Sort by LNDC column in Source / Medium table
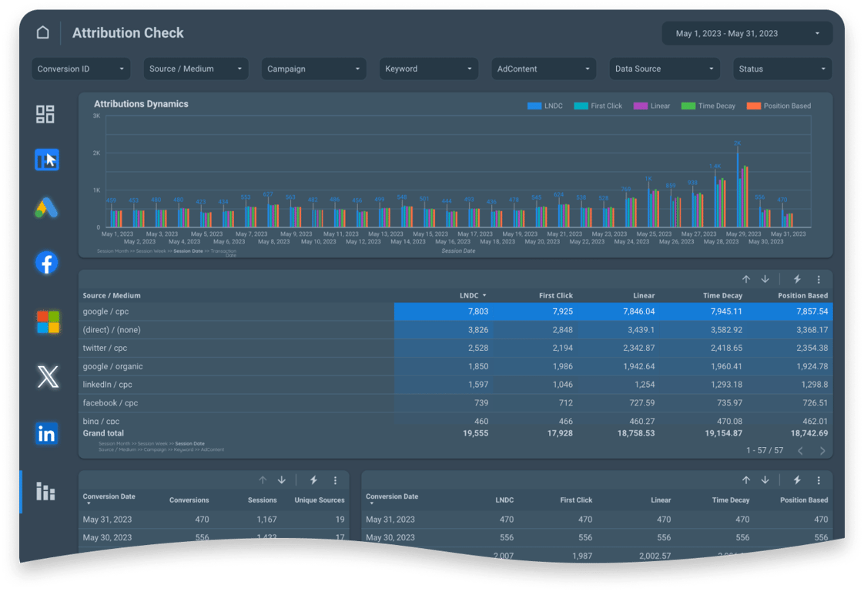The width and height of the screenshot is (864, 592). click(473, 296)
